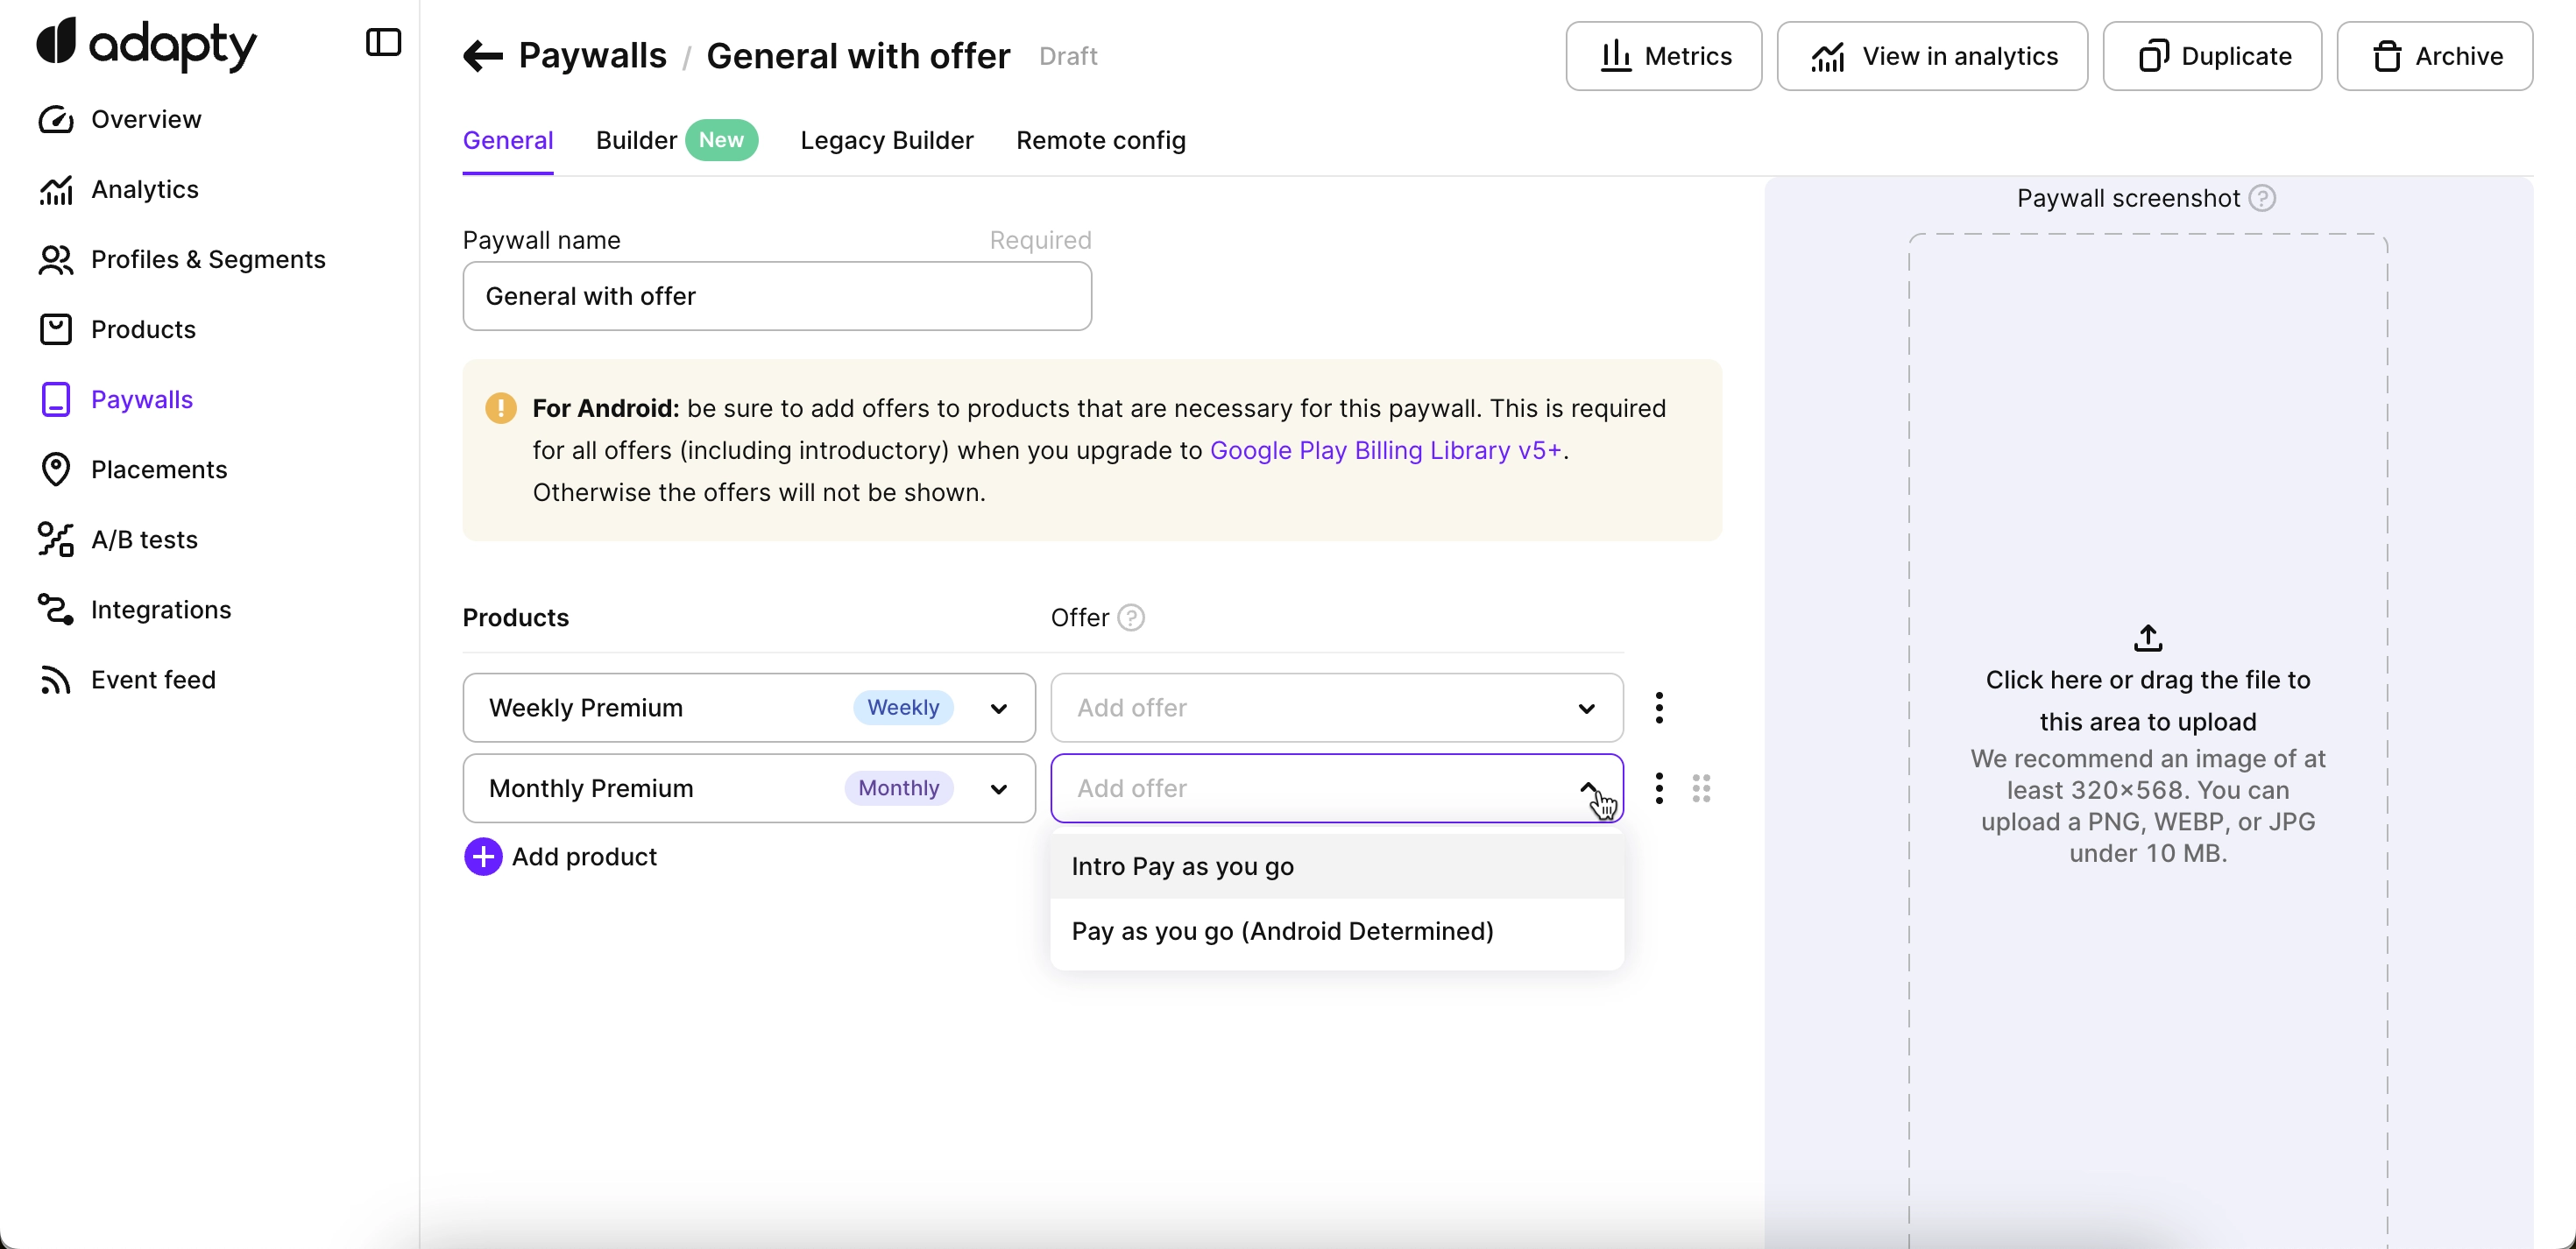Screen dimensions: 2576x1249
Task: Click the upload icon in screenshot area
Action: coord(2147,637)
